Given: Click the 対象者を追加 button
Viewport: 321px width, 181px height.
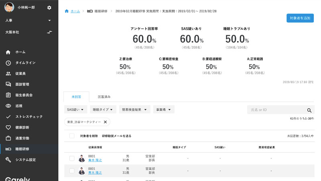Looking at the screenshot, I should click(300, 18).
